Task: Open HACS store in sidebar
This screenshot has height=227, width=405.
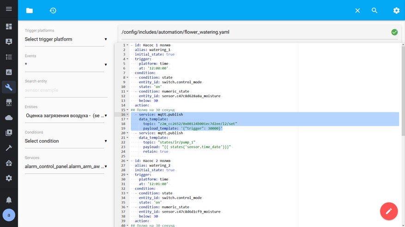Action: tap(9, 103)
